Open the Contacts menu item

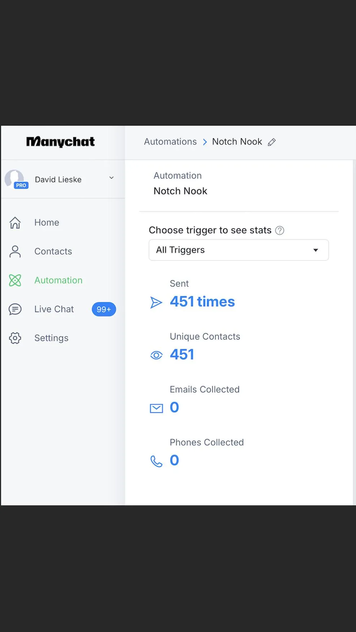pyautogui.click(x=53, y=251)
